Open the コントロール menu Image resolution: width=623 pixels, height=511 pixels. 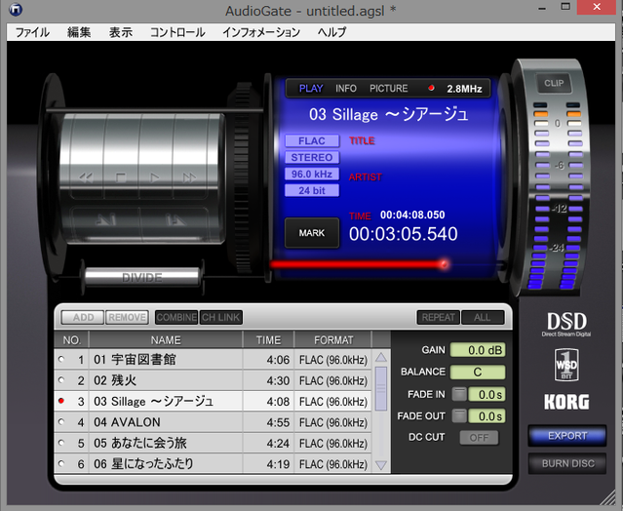pyautogui.click(x=177, y=32)
